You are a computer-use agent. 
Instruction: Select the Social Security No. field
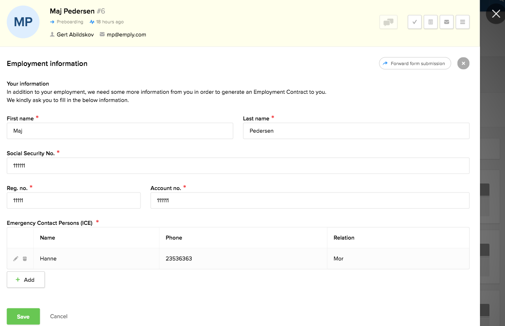[238, 166]
